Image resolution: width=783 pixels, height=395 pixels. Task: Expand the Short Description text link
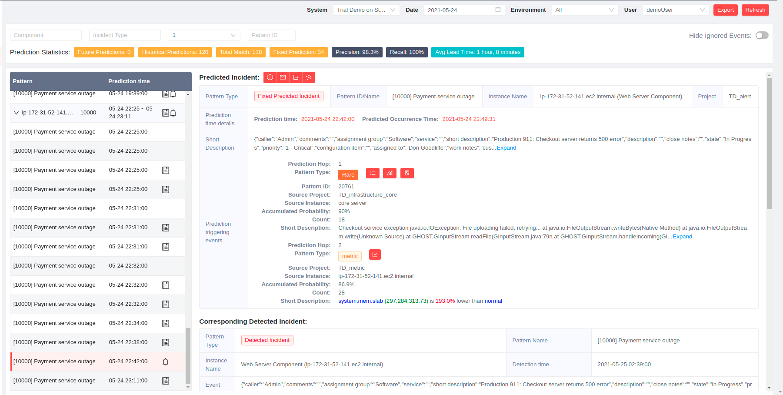[x=506, y=148]
